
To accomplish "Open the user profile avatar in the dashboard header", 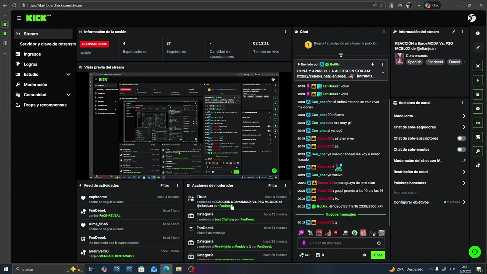I will click(x=472, y=18).
